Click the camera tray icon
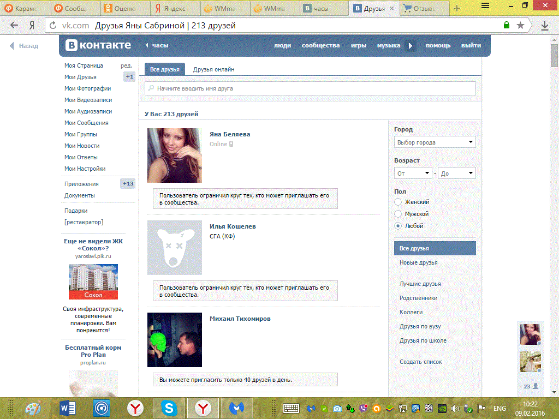The width and height of the screenshot is (559, 419). tap(337, 409)
